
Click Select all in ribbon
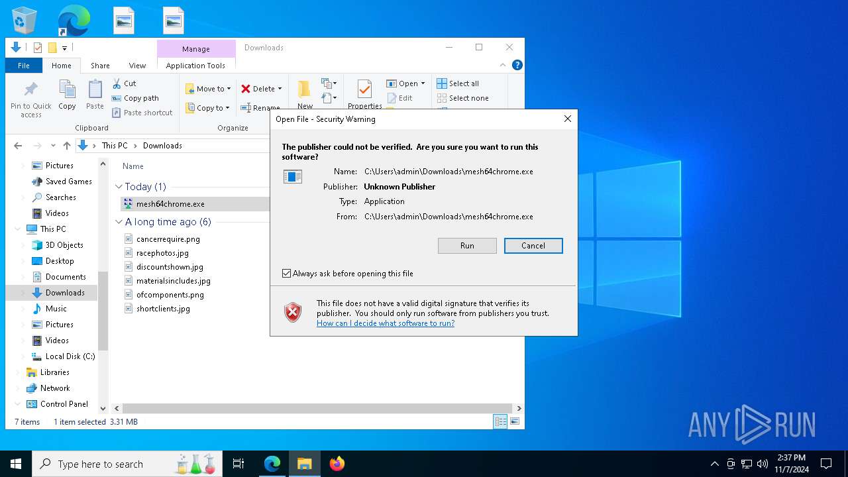pyautogui.click(x=458, y=83)
